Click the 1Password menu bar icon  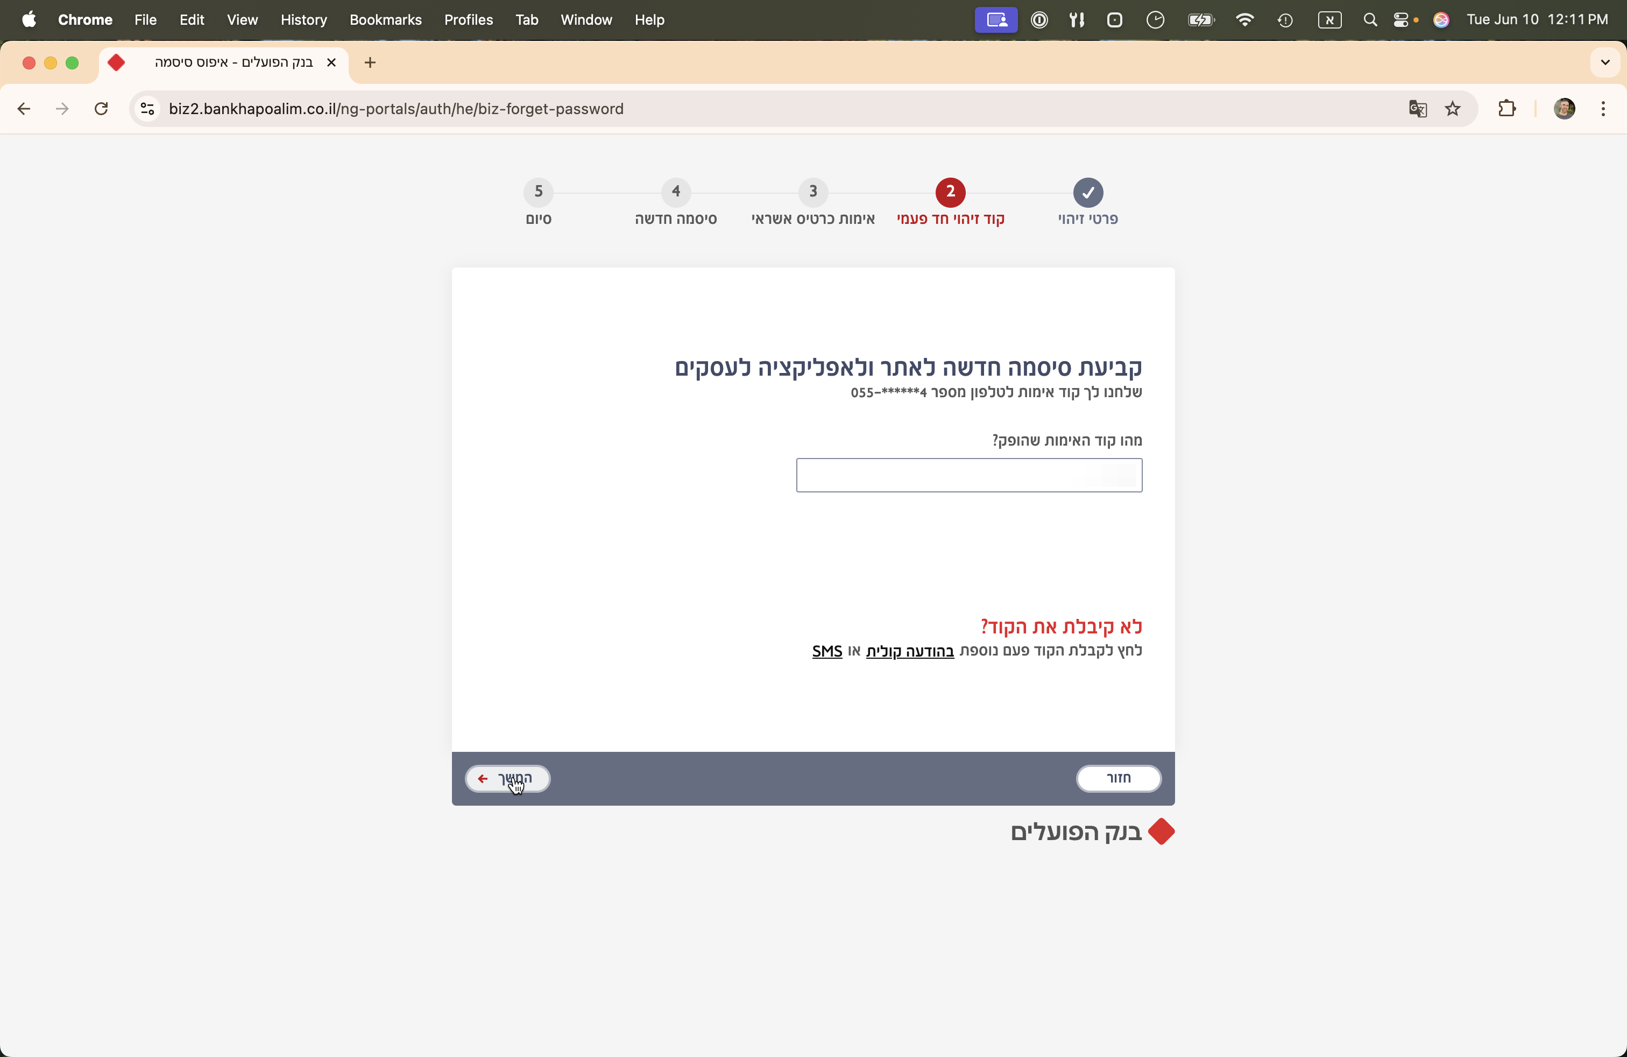coord(1039,20)
